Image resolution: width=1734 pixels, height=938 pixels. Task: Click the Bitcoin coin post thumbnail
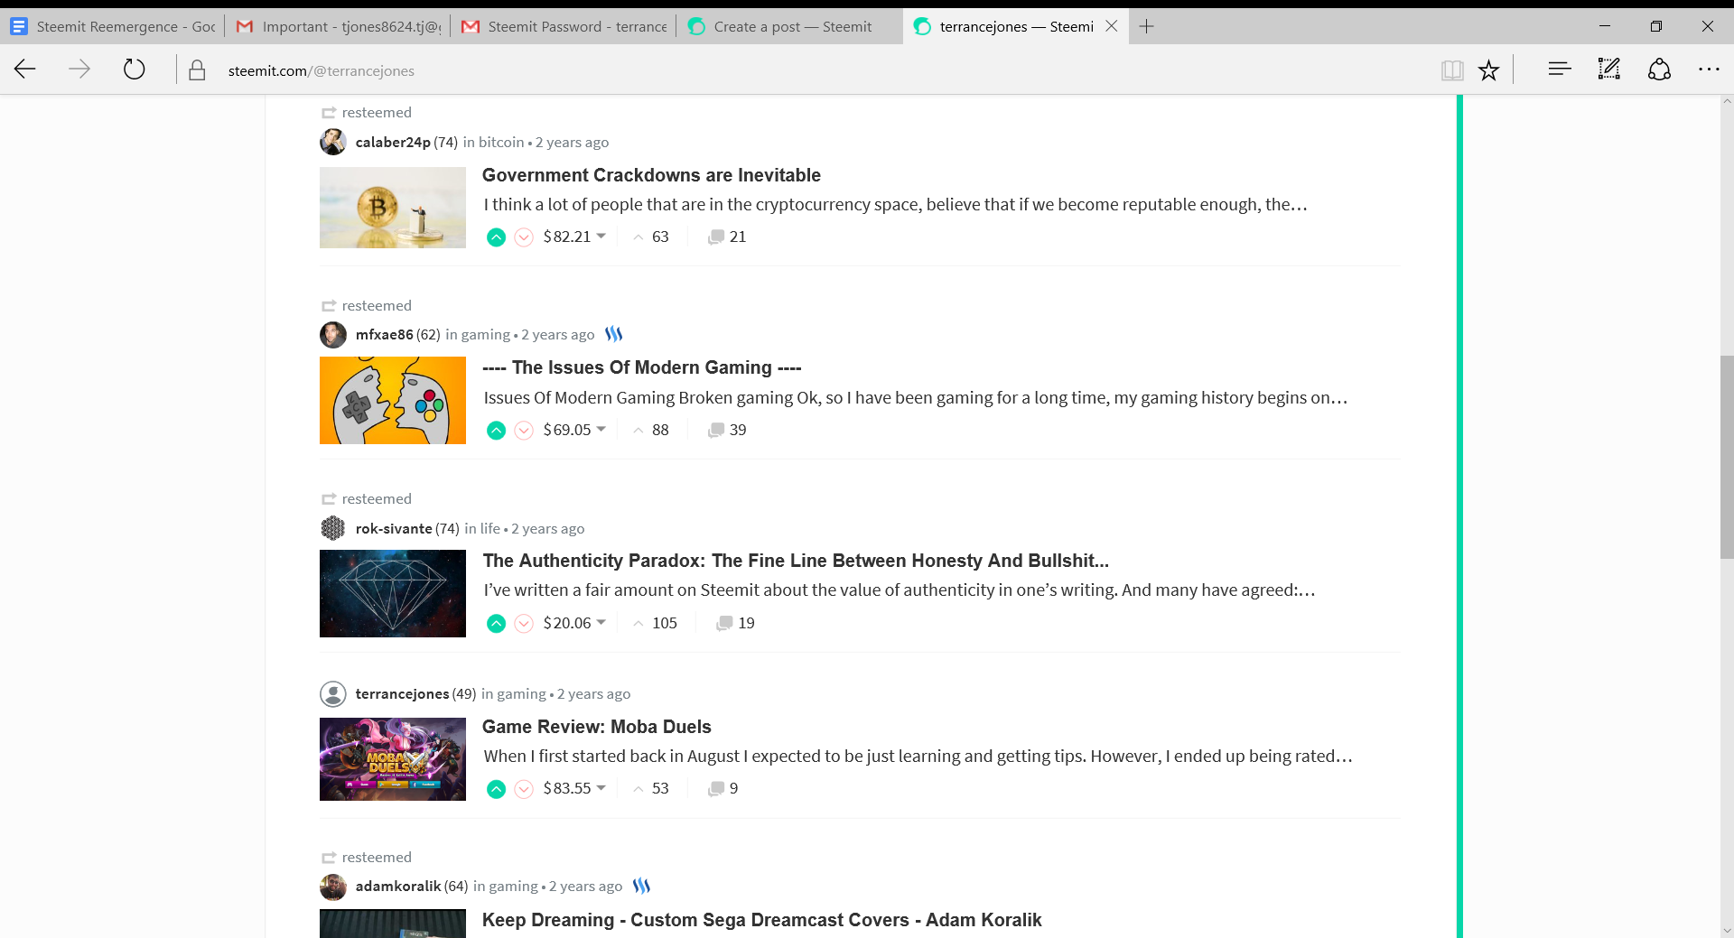393,208
